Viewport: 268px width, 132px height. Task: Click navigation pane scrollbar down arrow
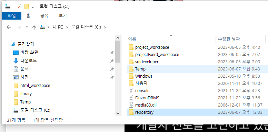(118, 113)
